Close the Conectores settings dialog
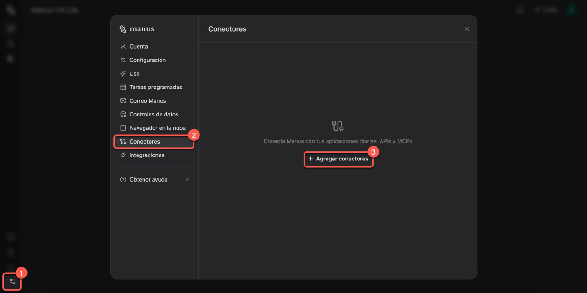 (x=466, y=29)
